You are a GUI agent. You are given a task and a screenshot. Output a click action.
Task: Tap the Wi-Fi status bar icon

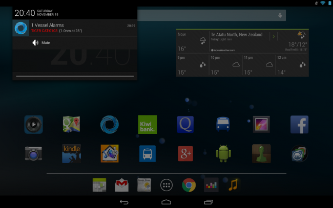[x=323, y=3]
